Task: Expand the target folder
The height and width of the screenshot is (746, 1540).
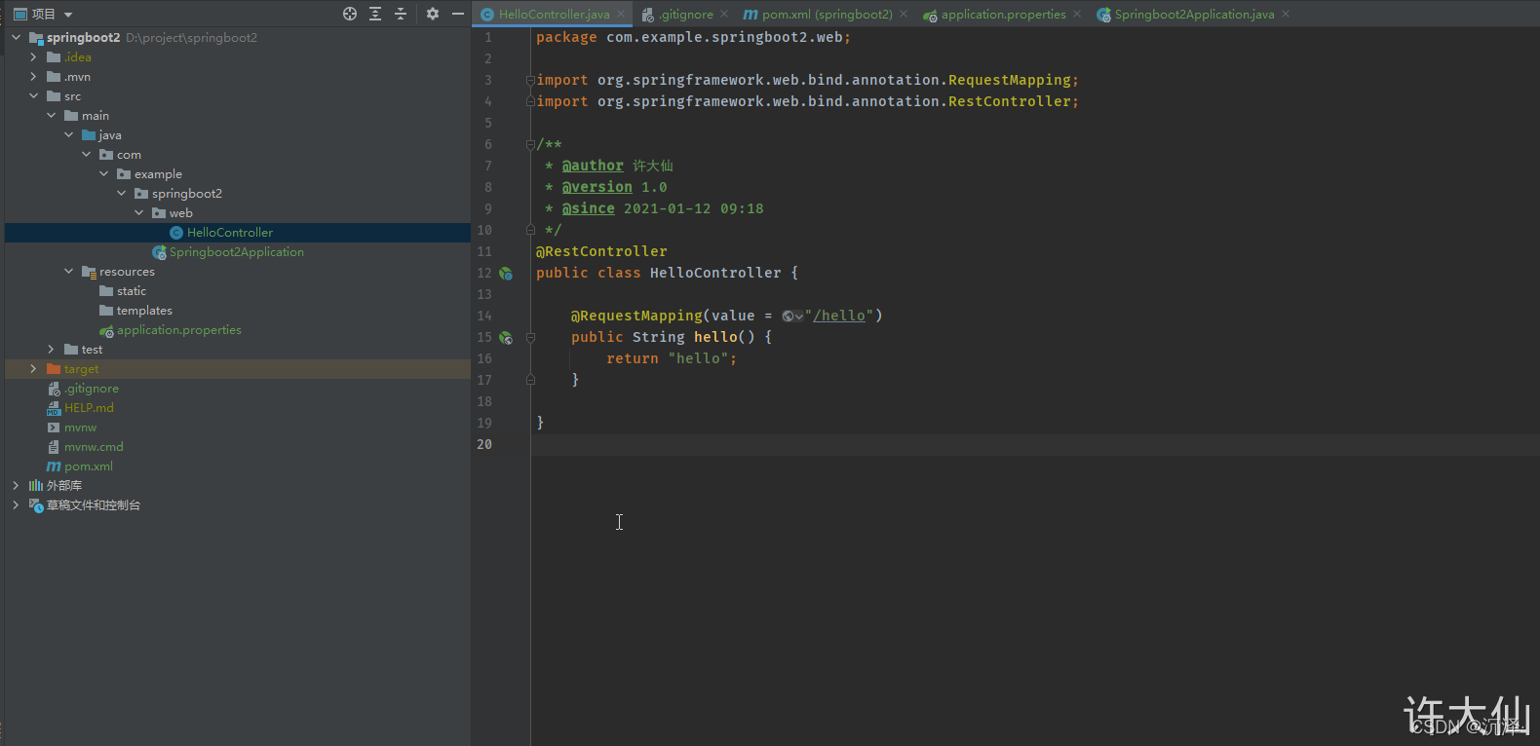Action: click(x=33, y=369)
